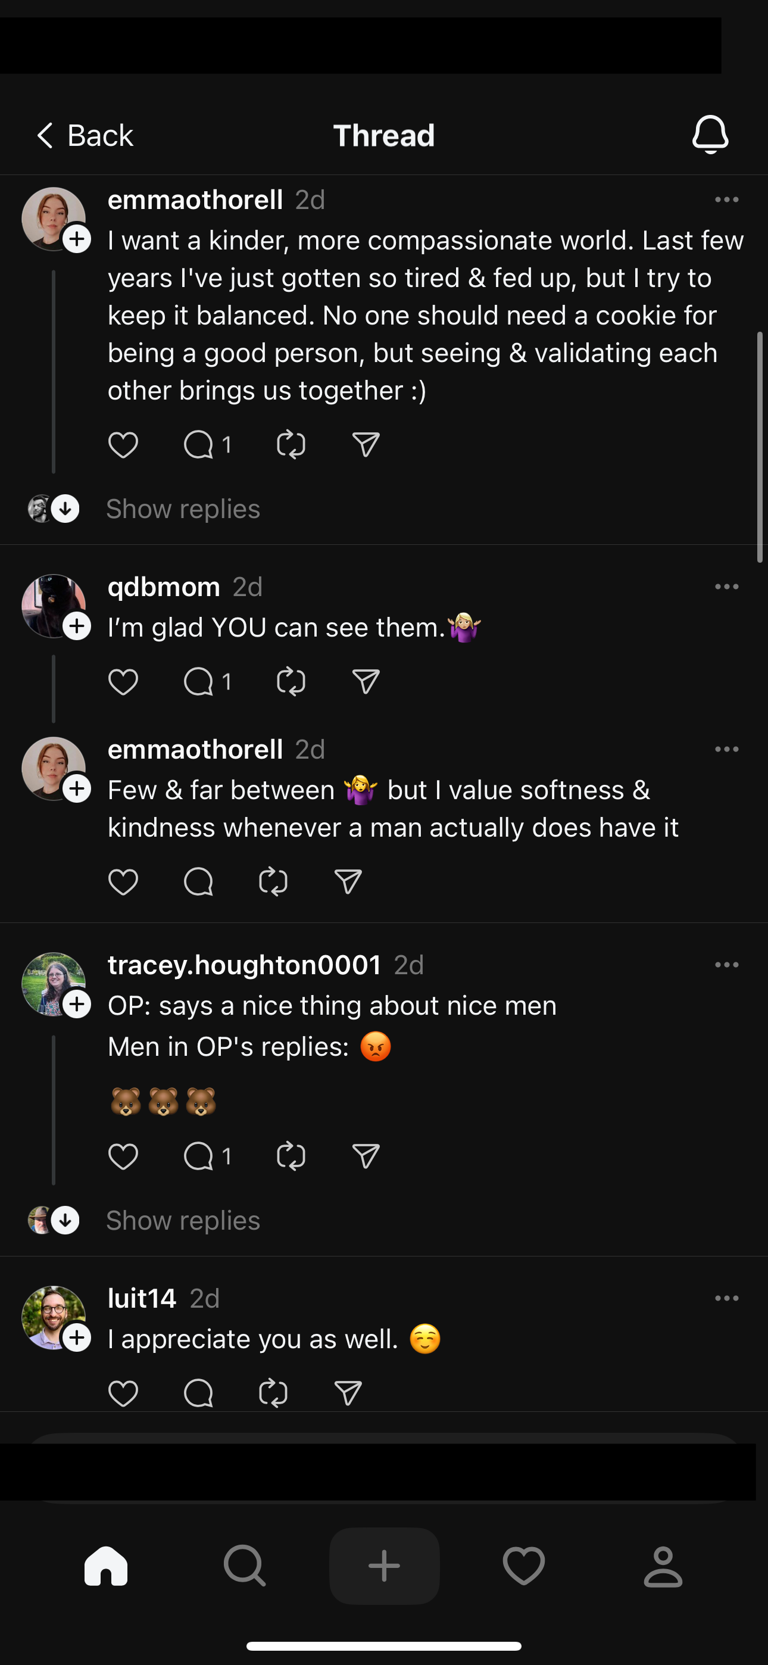Open the notifications bell icon
The image size is (768, 1665).
coord(710,135)
